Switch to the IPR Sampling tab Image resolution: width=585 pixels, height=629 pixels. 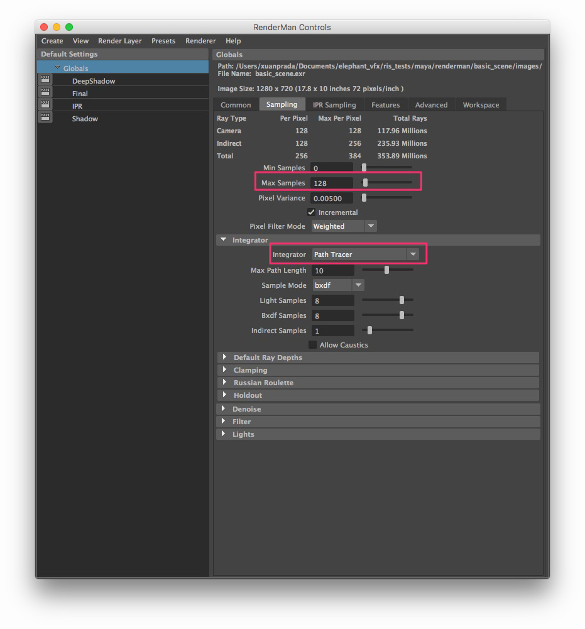click(334, 105)
